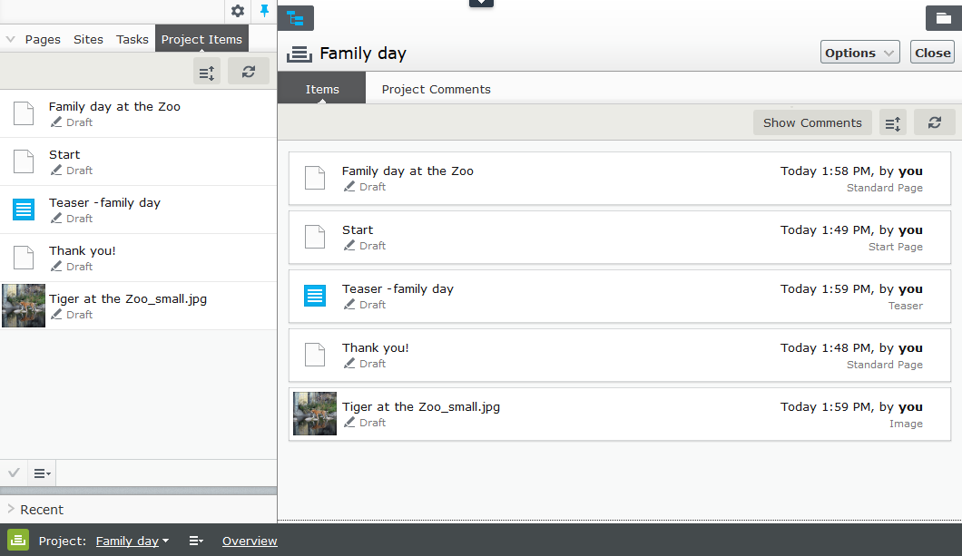This screenshot has height=556, width=962.
Task: Open the list menu next to project selector
Action: coord(196,541)
